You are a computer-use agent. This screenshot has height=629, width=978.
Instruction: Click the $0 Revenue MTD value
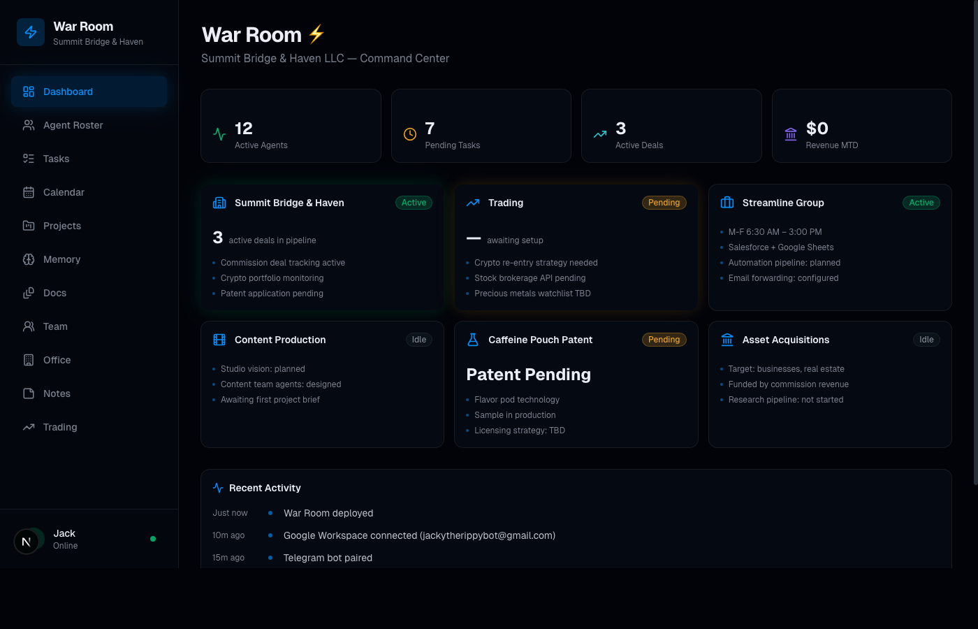coord(817,129)
